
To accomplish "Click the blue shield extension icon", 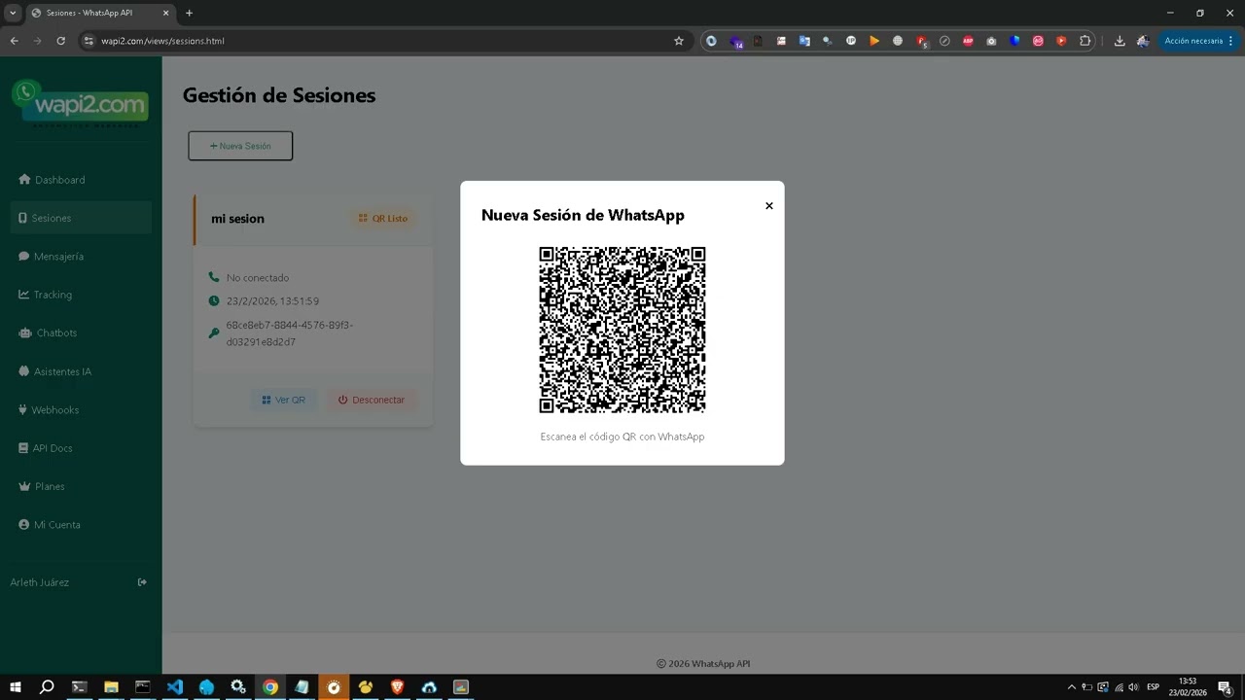I will [x=1014, y=41].
